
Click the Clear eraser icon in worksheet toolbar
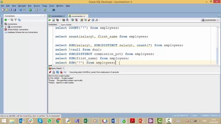(89, 20)
